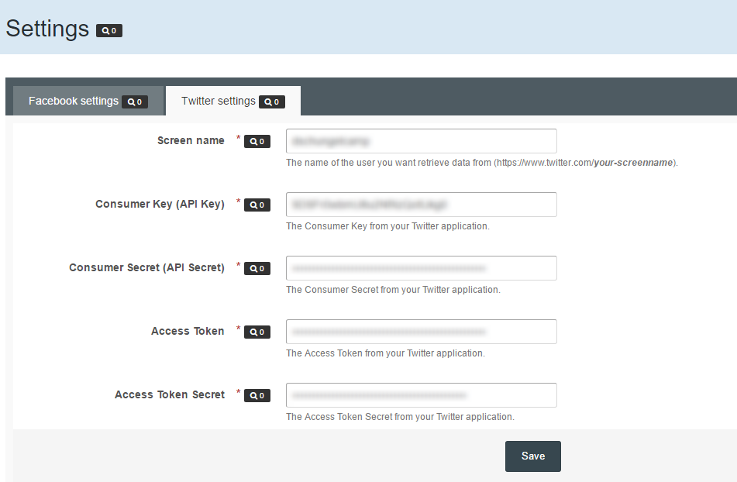
Task: Click the search badge on Facebook settings tab
Action: click(x=135, y=102)
